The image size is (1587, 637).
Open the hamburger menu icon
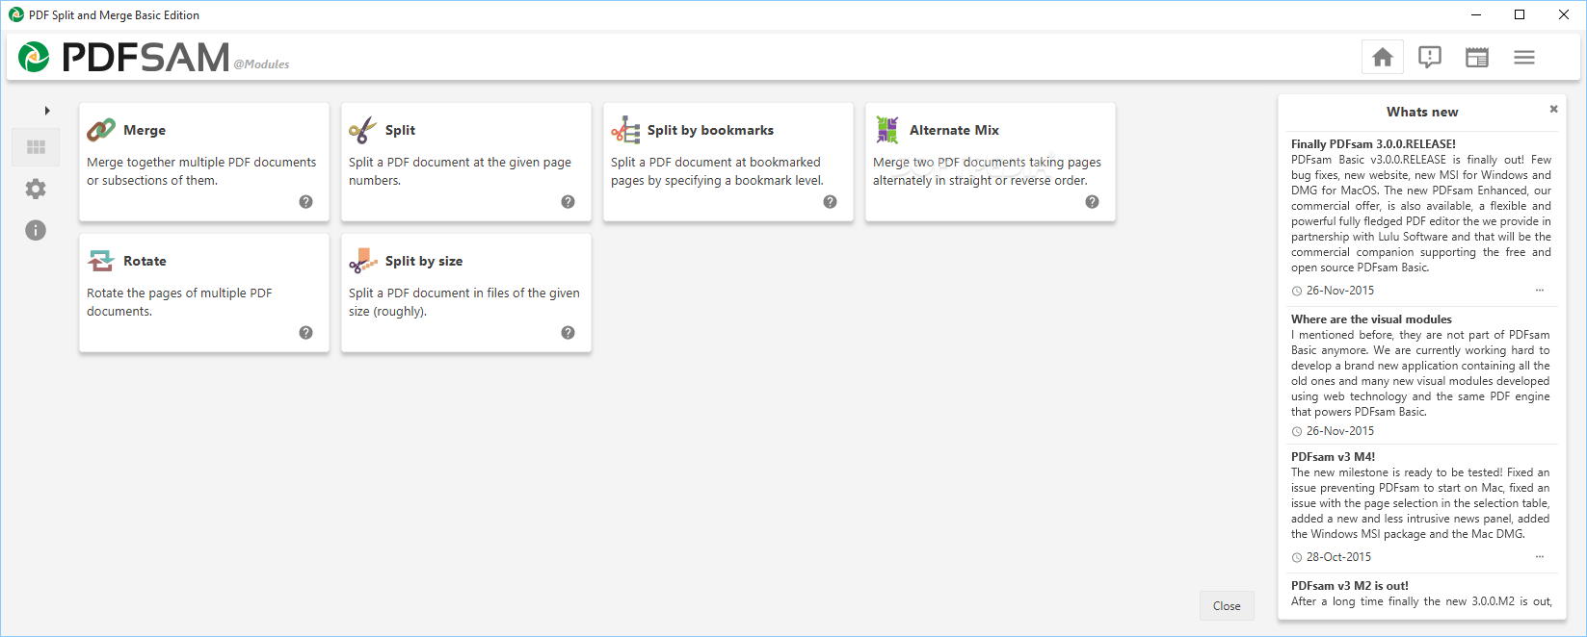coord(1524,58)
